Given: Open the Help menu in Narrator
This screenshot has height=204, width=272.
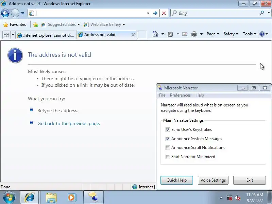Looking at the screenshot, I should click(x=200, y=95).
